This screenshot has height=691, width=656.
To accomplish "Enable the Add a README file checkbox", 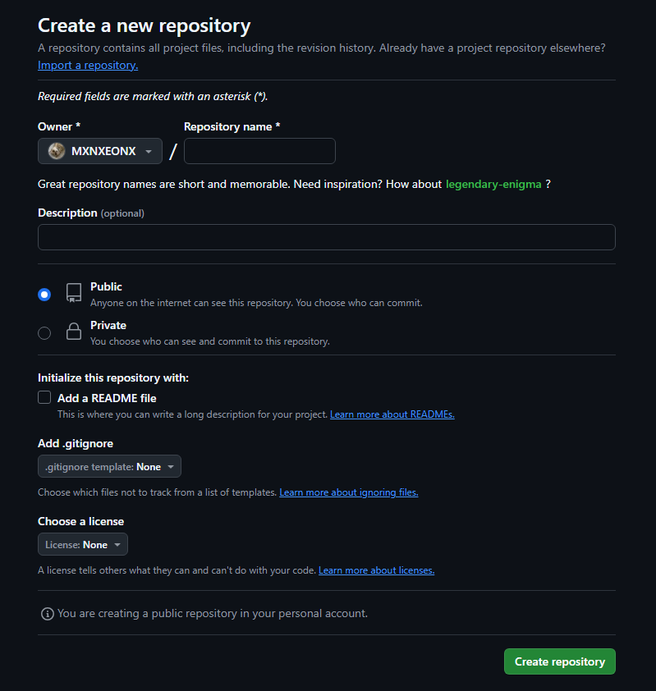I will point(44,397).
